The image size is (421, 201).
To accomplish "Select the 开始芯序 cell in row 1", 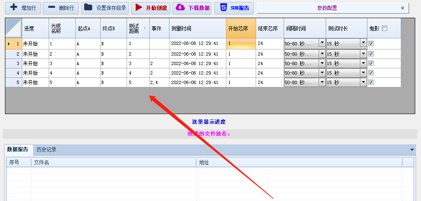I will tap(240, 43).
